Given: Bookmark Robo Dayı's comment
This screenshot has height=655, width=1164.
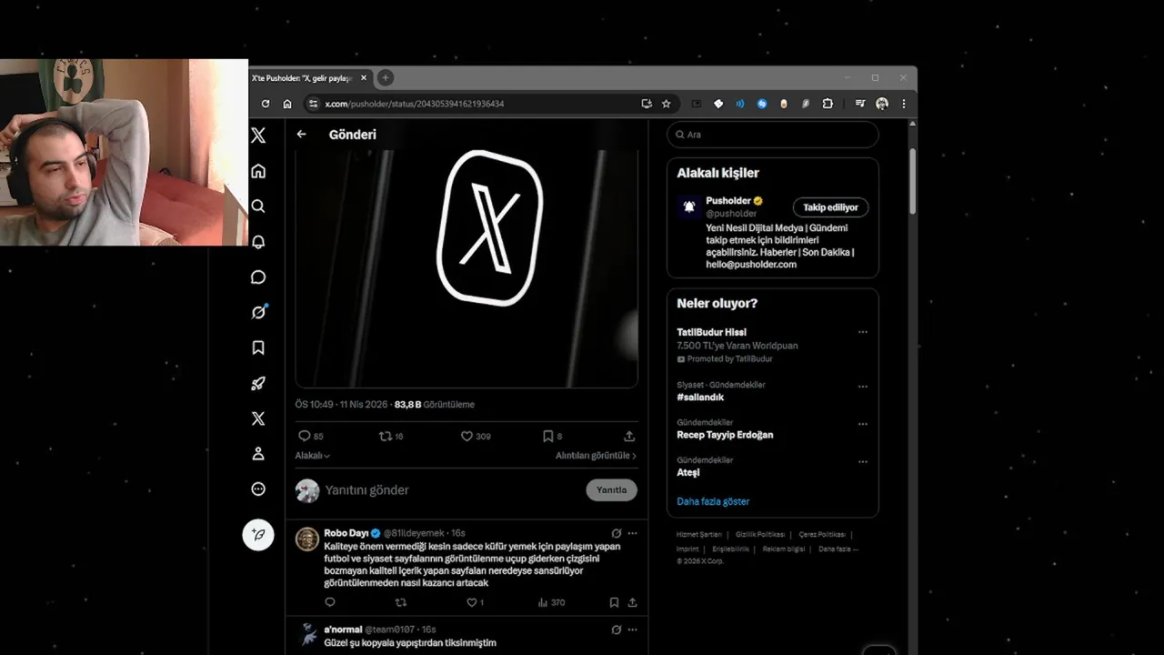Looking at the screenshot, I should coord(615,602).
